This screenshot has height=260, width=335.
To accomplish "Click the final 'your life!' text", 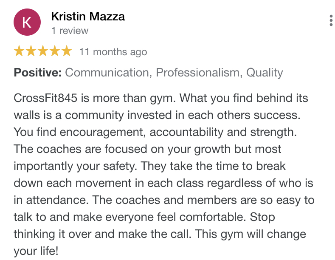I will click(x=36, y=251).
